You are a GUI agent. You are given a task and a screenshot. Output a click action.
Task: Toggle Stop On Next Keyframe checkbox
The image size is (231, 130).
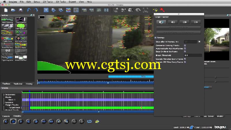point(185,51)
